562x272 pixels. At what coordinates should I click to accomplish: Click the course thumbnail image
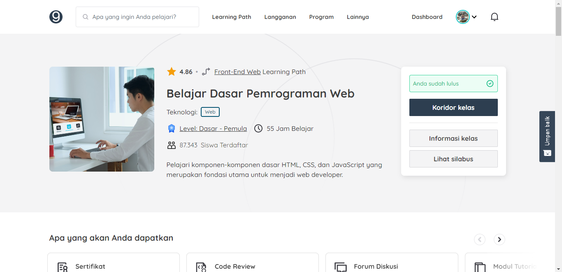click(x=102, y=119)
